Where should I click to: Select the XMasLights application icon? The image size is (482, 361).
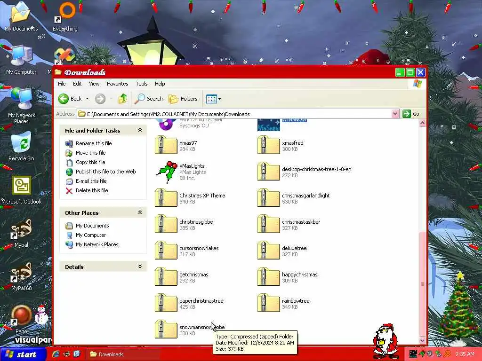[167, 172]
